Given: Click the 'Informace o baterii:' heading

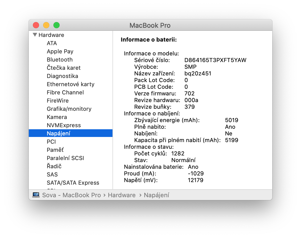Looking at the screenshot, I should pyautogui.click(x=149, y=39).
